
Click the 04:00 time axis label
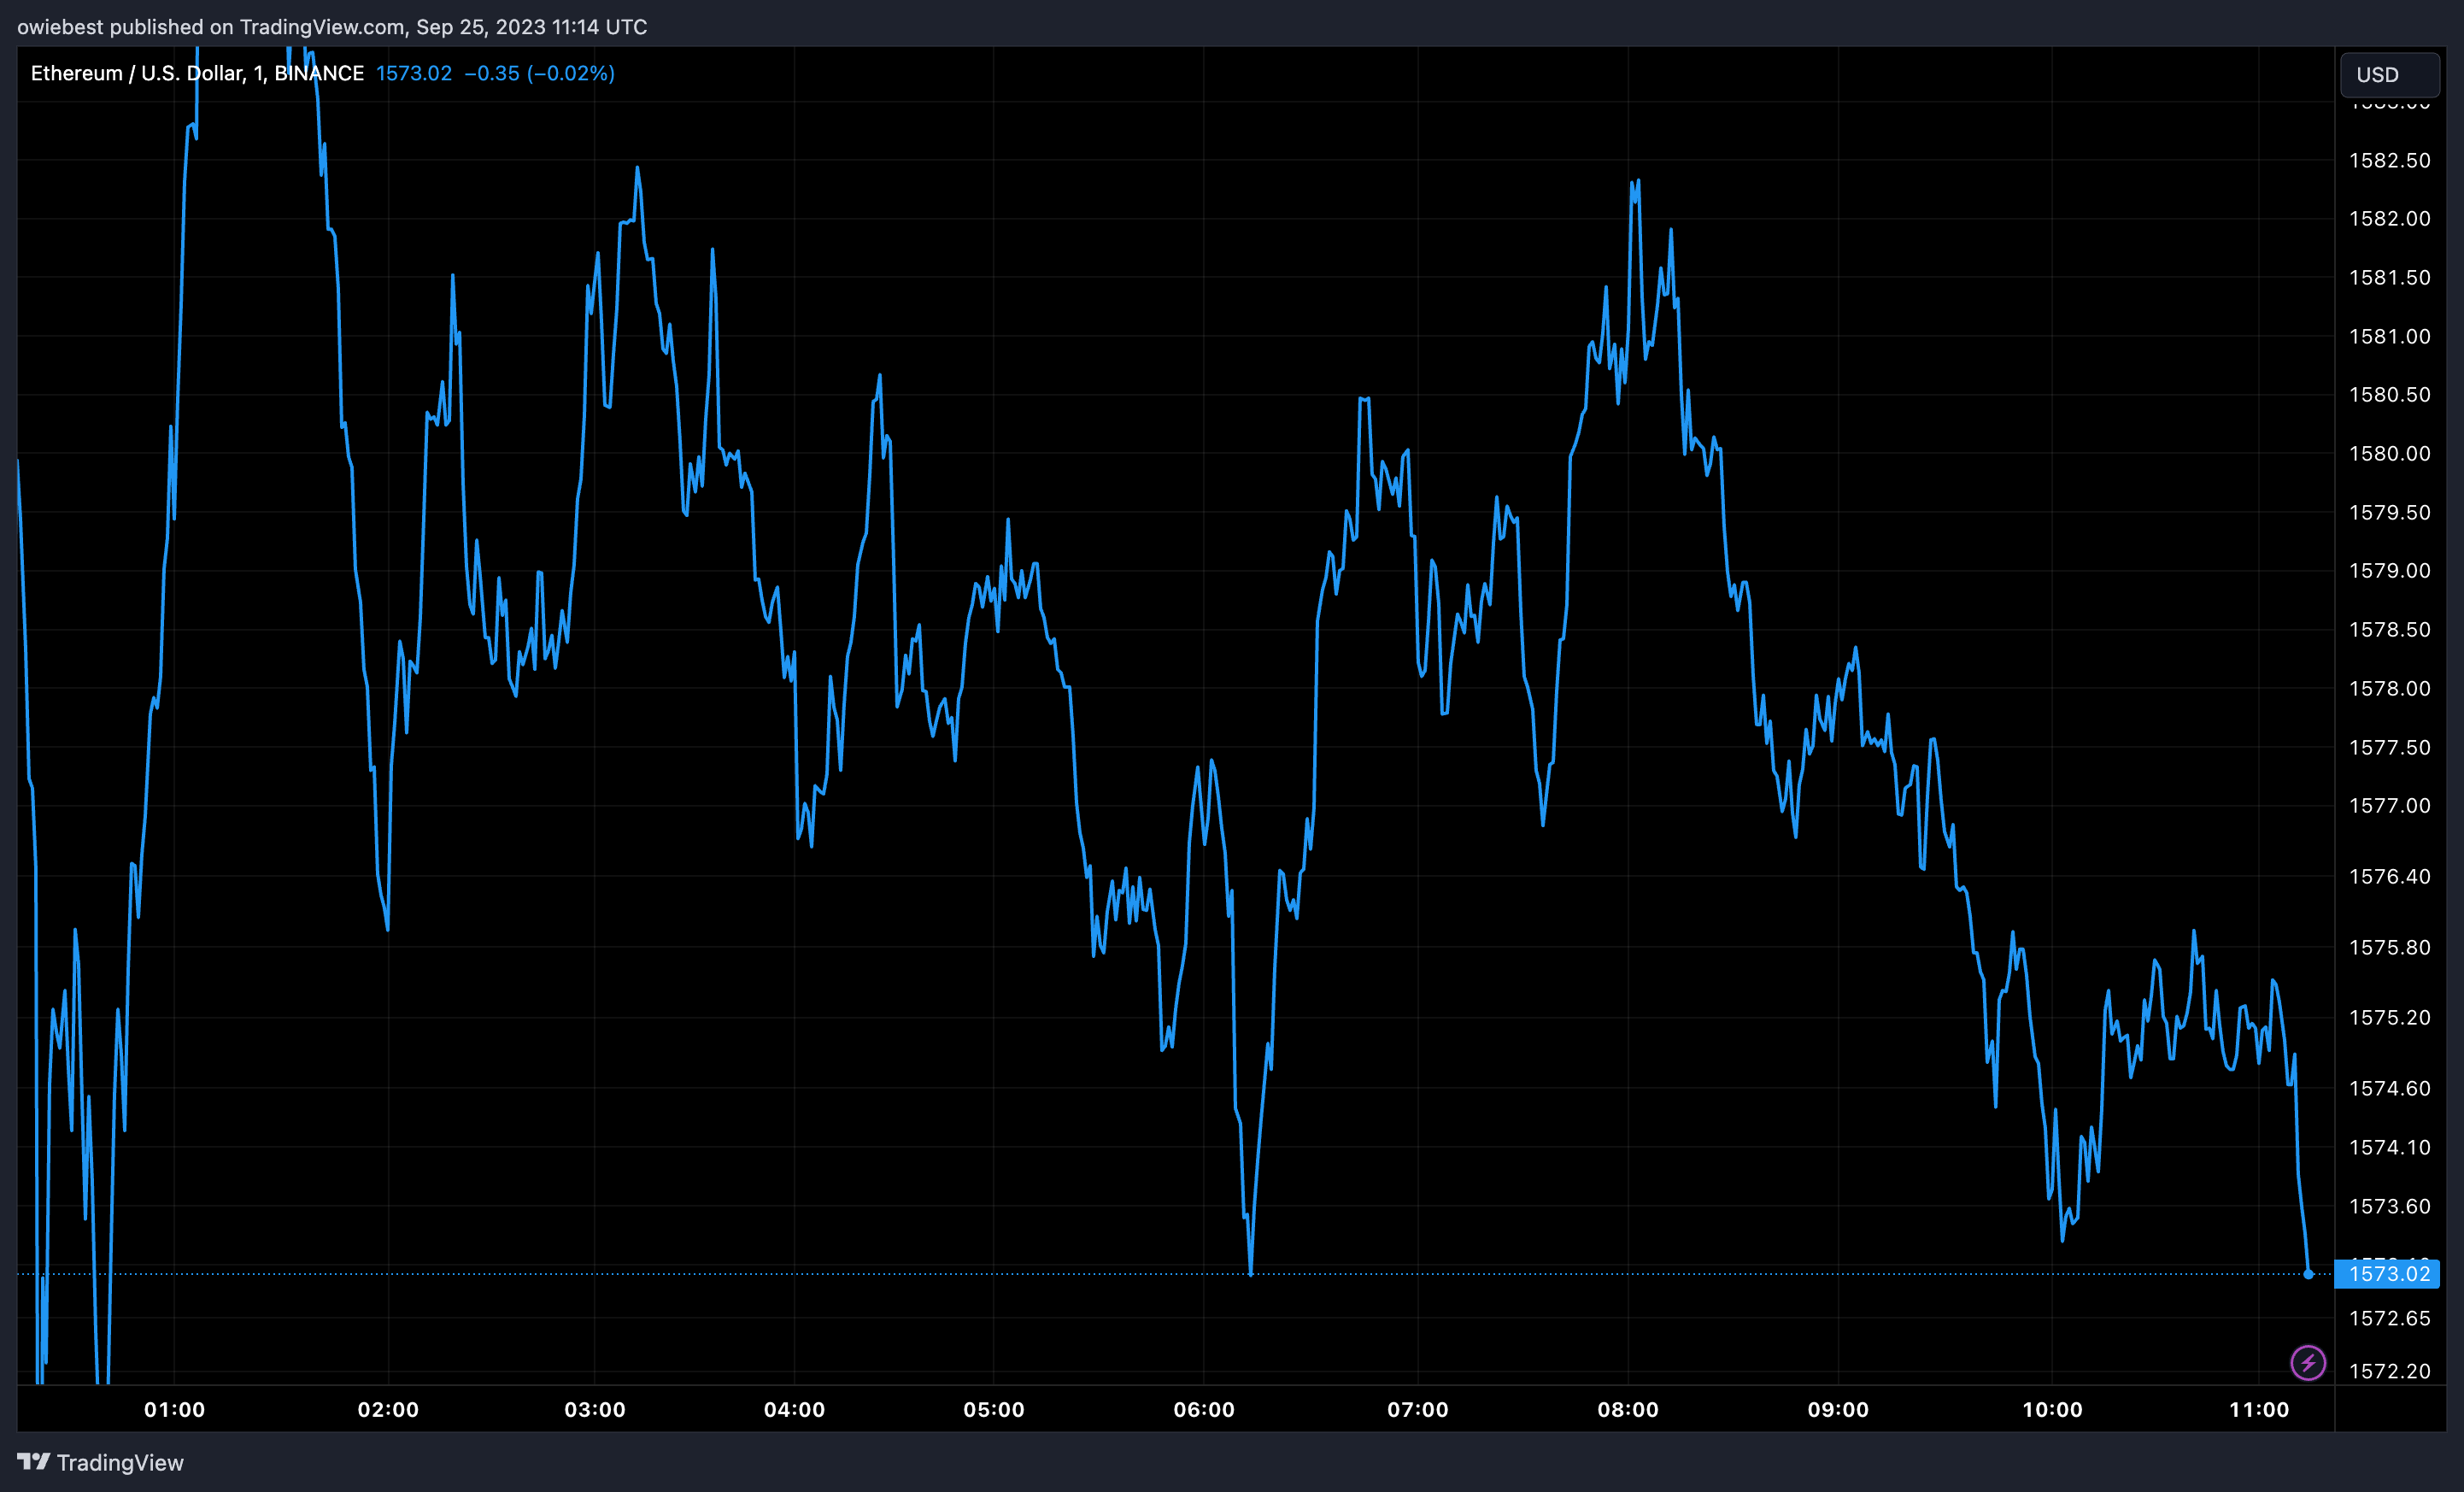click(794, 1409)
